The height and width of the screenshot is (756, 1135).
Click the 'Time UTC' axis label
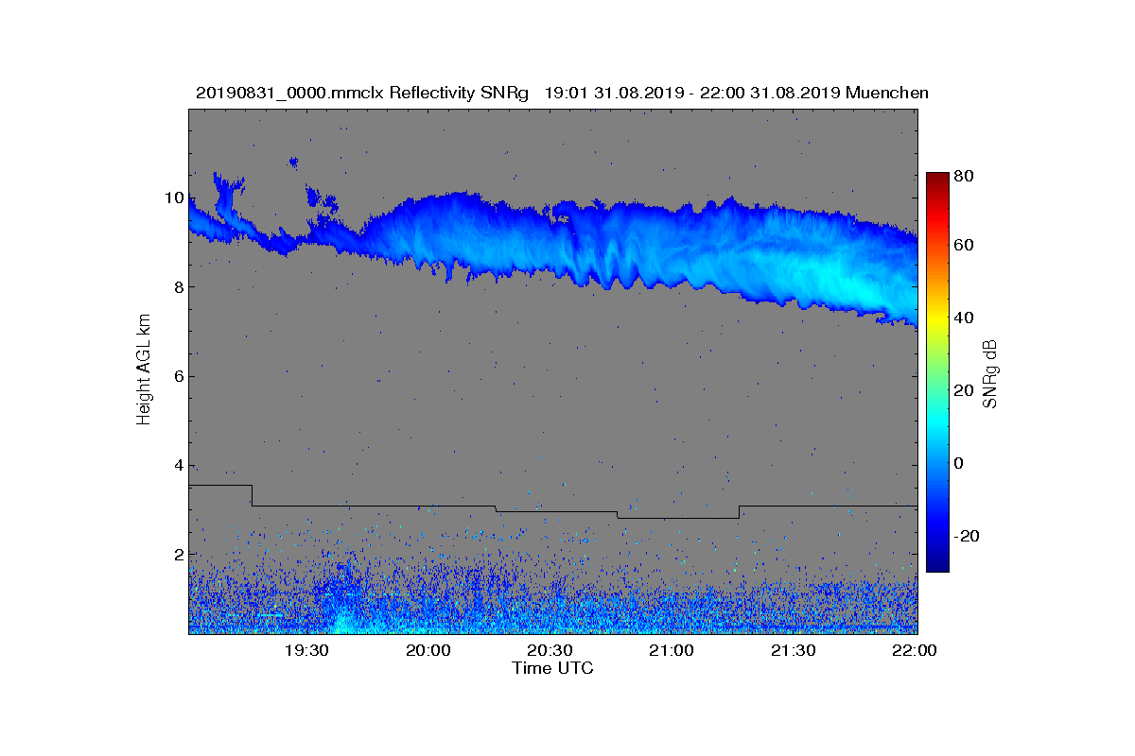tap(552, 668)
